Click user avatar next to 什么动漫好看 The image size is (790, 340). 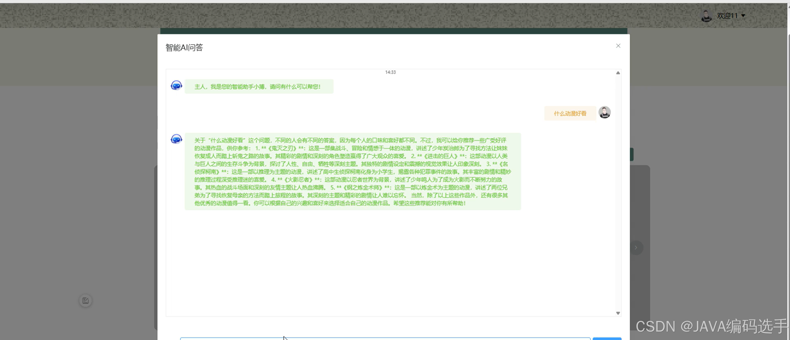tap(604, 112)
